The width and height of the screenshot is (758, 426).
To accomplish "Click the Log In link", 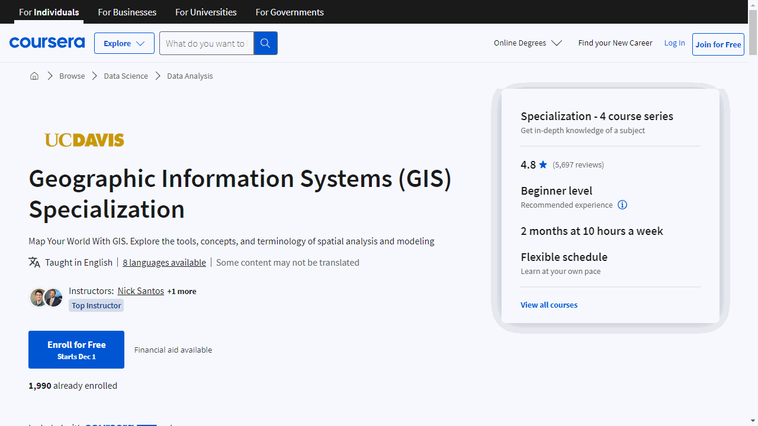I will [x=675, y=43].
